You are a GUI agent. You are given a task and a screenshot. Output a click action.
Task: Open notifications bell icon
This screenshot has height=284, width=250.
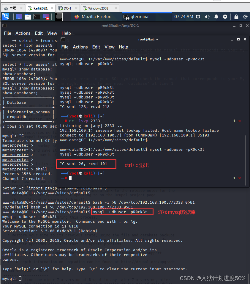pos(216,17)
